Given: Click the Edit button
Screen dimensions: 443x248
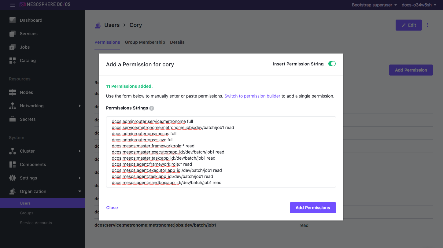Looking at the screenshot, I should pos(409,25).
